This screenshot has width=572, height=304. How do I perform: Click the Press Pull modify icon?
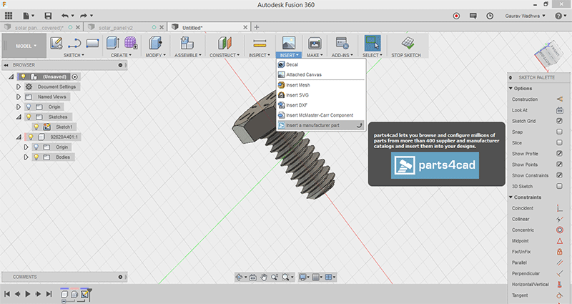pyautogui.click(x=155, y=43)
